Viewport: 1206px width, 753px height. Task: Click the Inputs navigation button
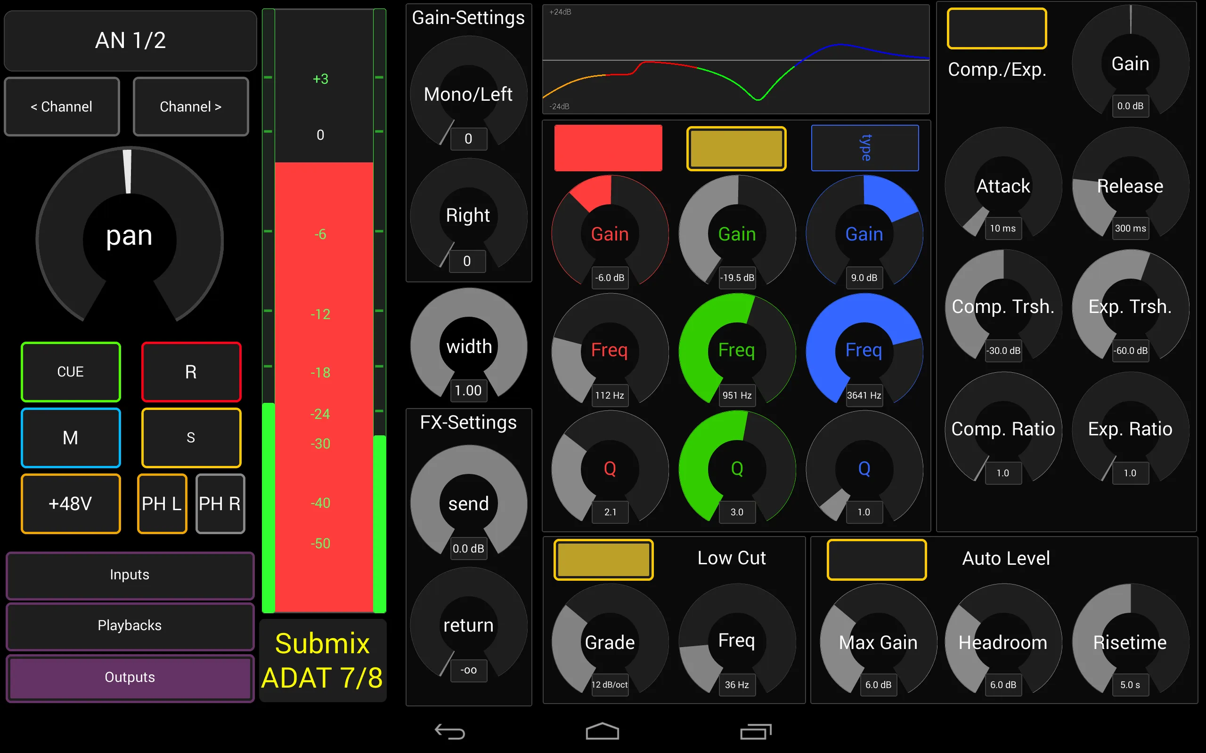pyautogui.click(x=130, y=573)
